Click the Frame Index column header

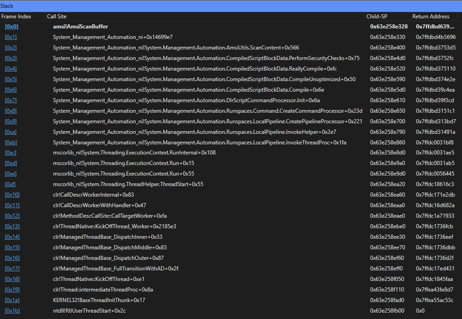click(x=16, y=16)
